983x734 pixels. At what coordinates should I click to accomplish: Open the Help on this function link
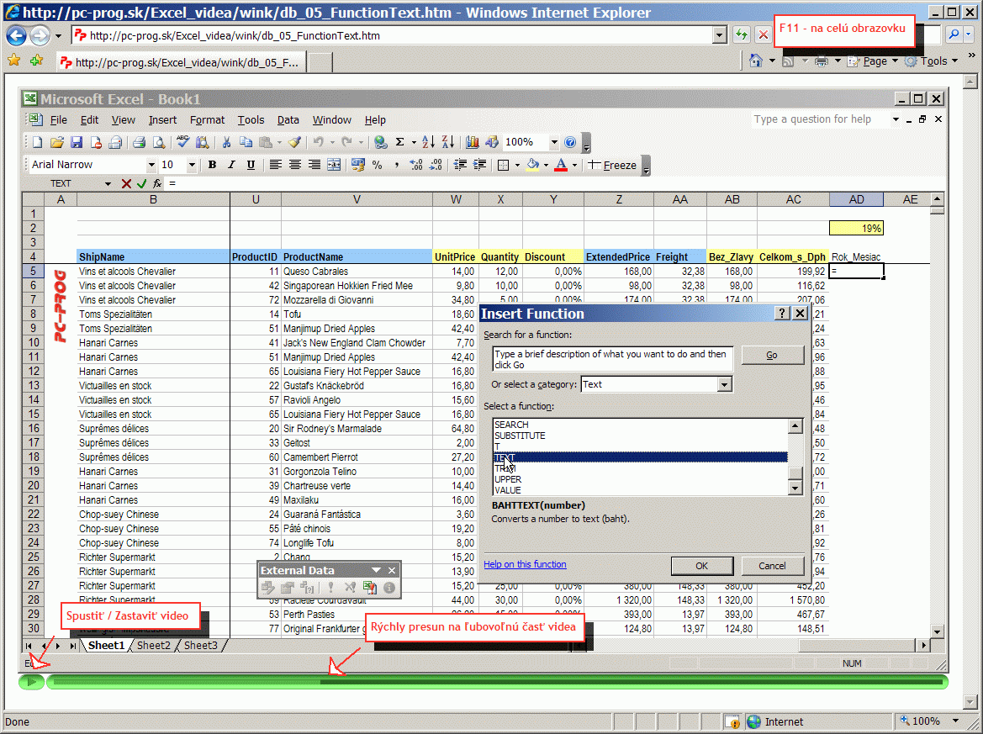click(525, 564)
